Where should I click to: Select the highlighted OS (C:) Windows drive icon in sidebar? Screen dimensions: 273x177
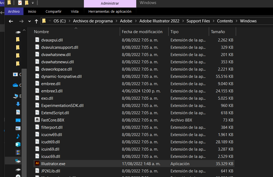point(18,161)
